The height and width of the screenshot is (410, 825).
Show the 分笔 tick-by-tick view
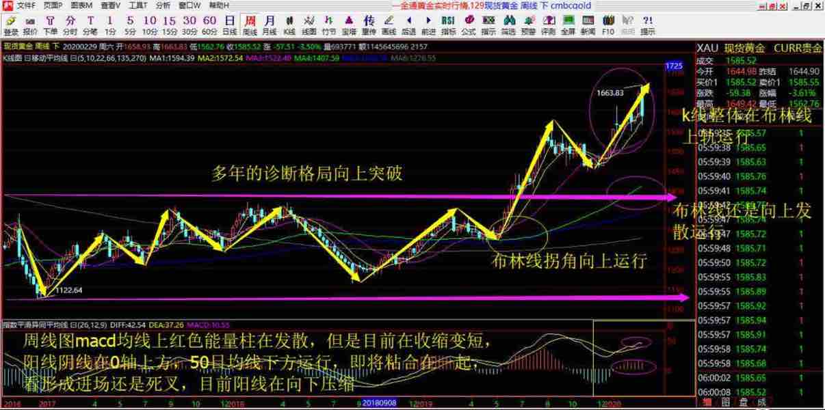[x=90, y=25]
